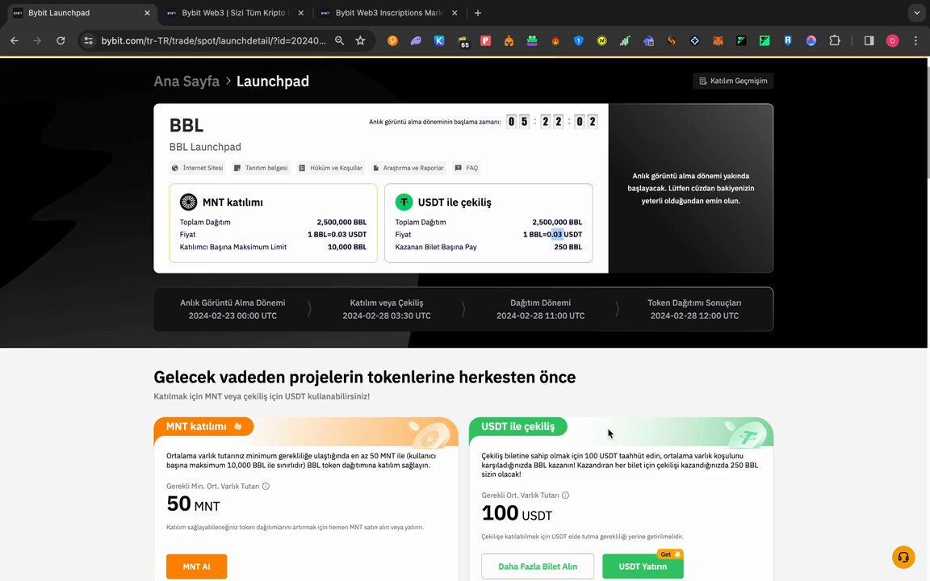Open Araştırma ve Raporlar link
Image resolution: width=930 pixels, height=581 pixels.
(408, 168)
